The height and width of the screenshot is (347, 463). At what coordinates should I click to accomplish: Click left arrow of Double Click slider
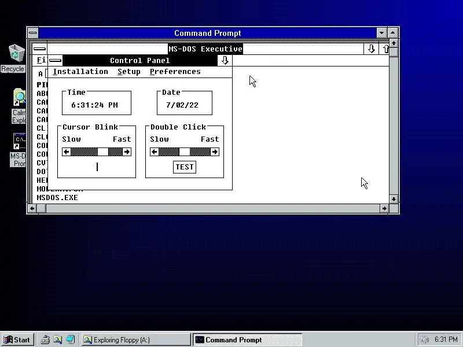pyautogui.click(x=154, y=152)
